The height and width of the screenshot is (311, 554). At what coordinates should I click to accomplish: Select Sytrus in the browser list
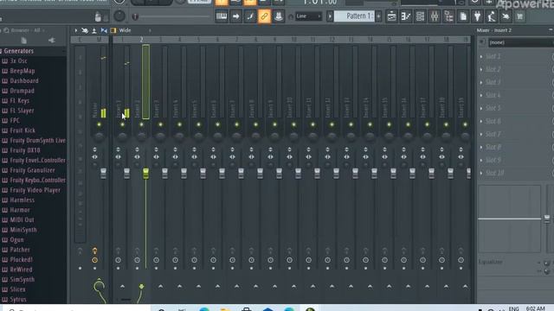[x=18, y=300]
